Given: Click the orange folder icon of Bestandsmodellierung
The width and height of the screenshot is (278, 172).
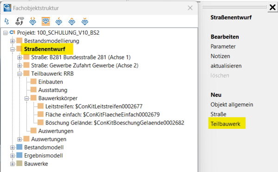Looking at the screenshot, I should point(19,41).
